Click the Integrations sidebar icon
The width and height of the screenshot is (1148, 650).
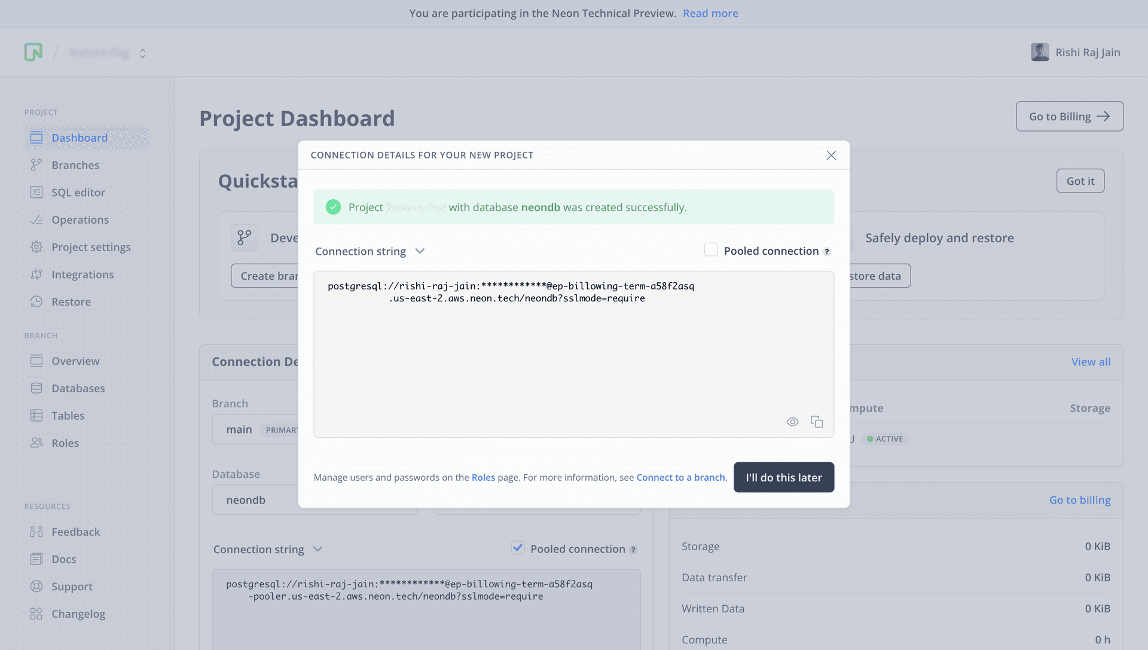point(36,274)
